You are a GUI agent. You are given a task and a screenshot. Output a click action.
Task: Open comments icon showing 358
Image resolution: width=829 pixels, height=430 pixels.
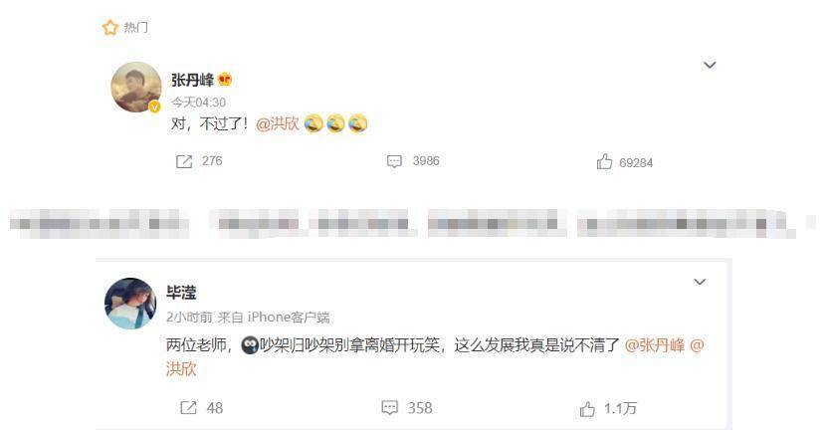[x=390, y=408]
